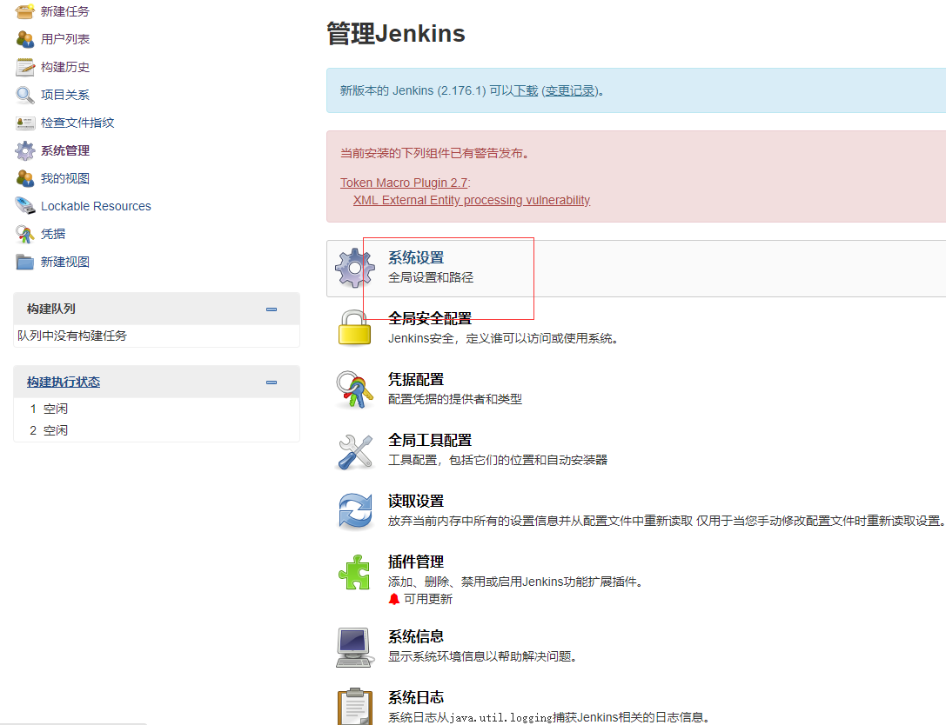Click the 全局安全配置 padlock icon

(x=355, y=328)
